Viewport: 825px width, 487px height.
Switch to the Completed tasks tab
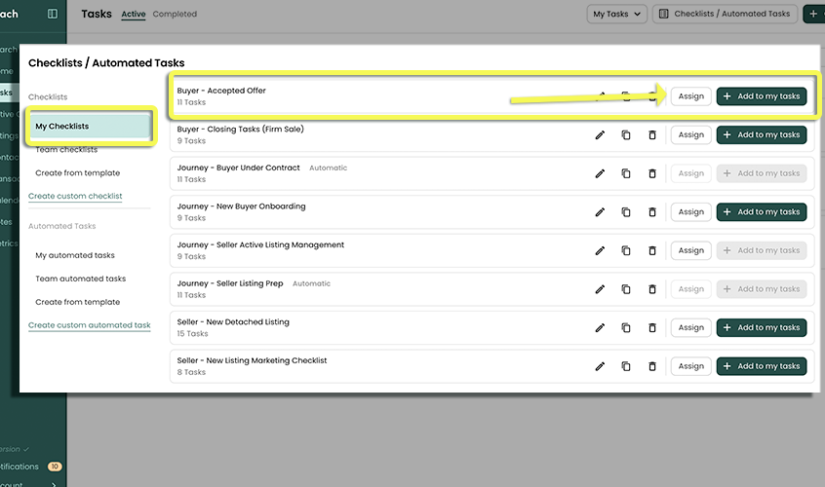pyautogui.click(x=175, y=15)
